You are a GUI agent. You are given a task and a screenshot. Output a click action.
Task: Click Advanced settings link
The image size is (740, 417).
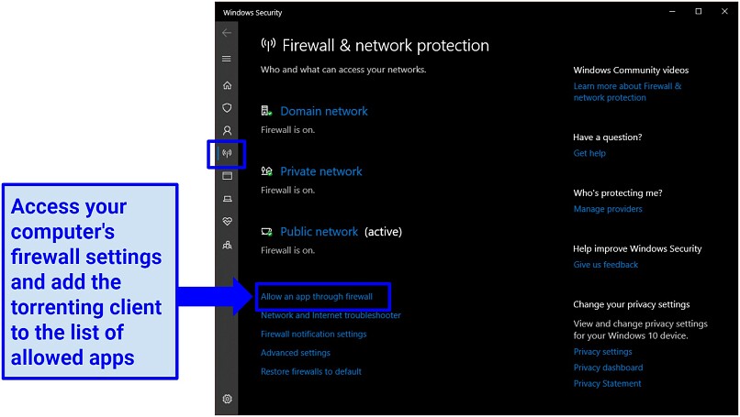pyautogui.click(x=296, y=353)
